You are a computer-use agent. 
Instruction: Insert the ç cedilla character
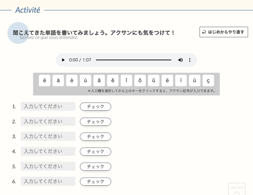(x=208, y=80)
